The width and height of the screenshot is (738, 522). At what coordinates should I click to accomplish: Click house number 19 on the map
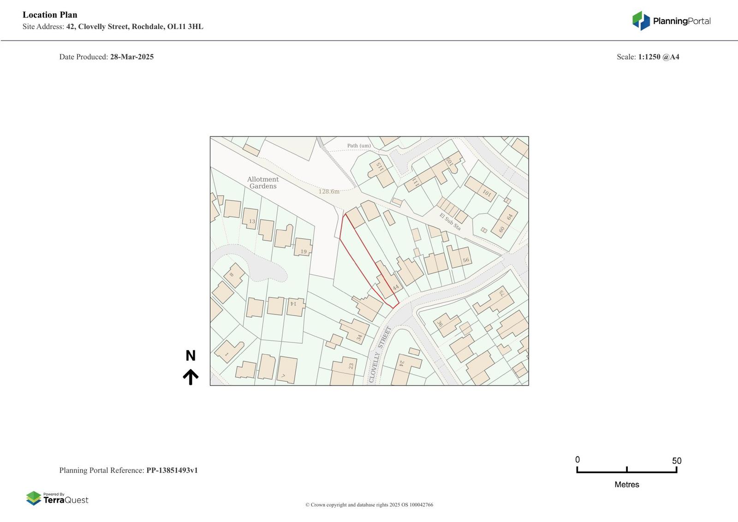click(304, 252)
